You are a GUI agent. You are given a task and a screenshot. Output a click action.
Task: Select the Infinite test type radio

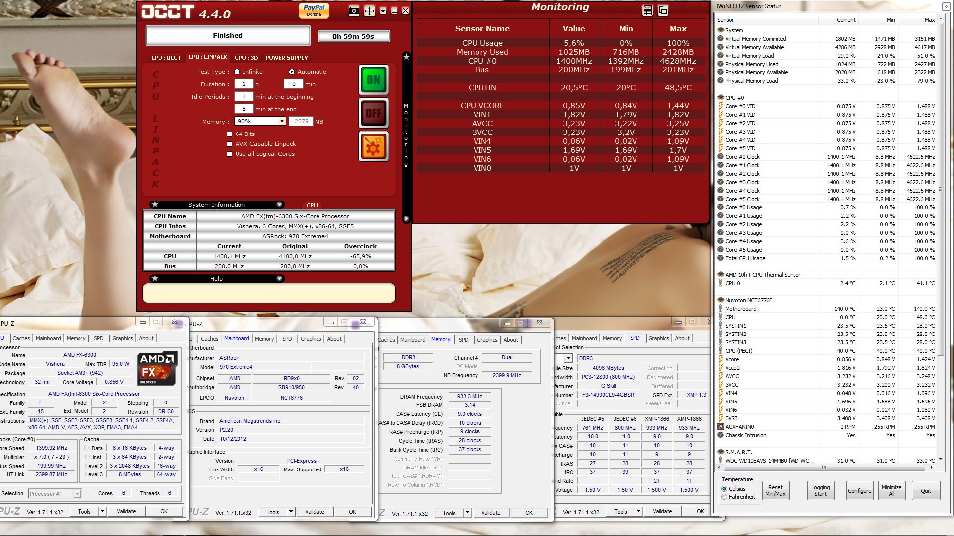[x=237, y=72]
